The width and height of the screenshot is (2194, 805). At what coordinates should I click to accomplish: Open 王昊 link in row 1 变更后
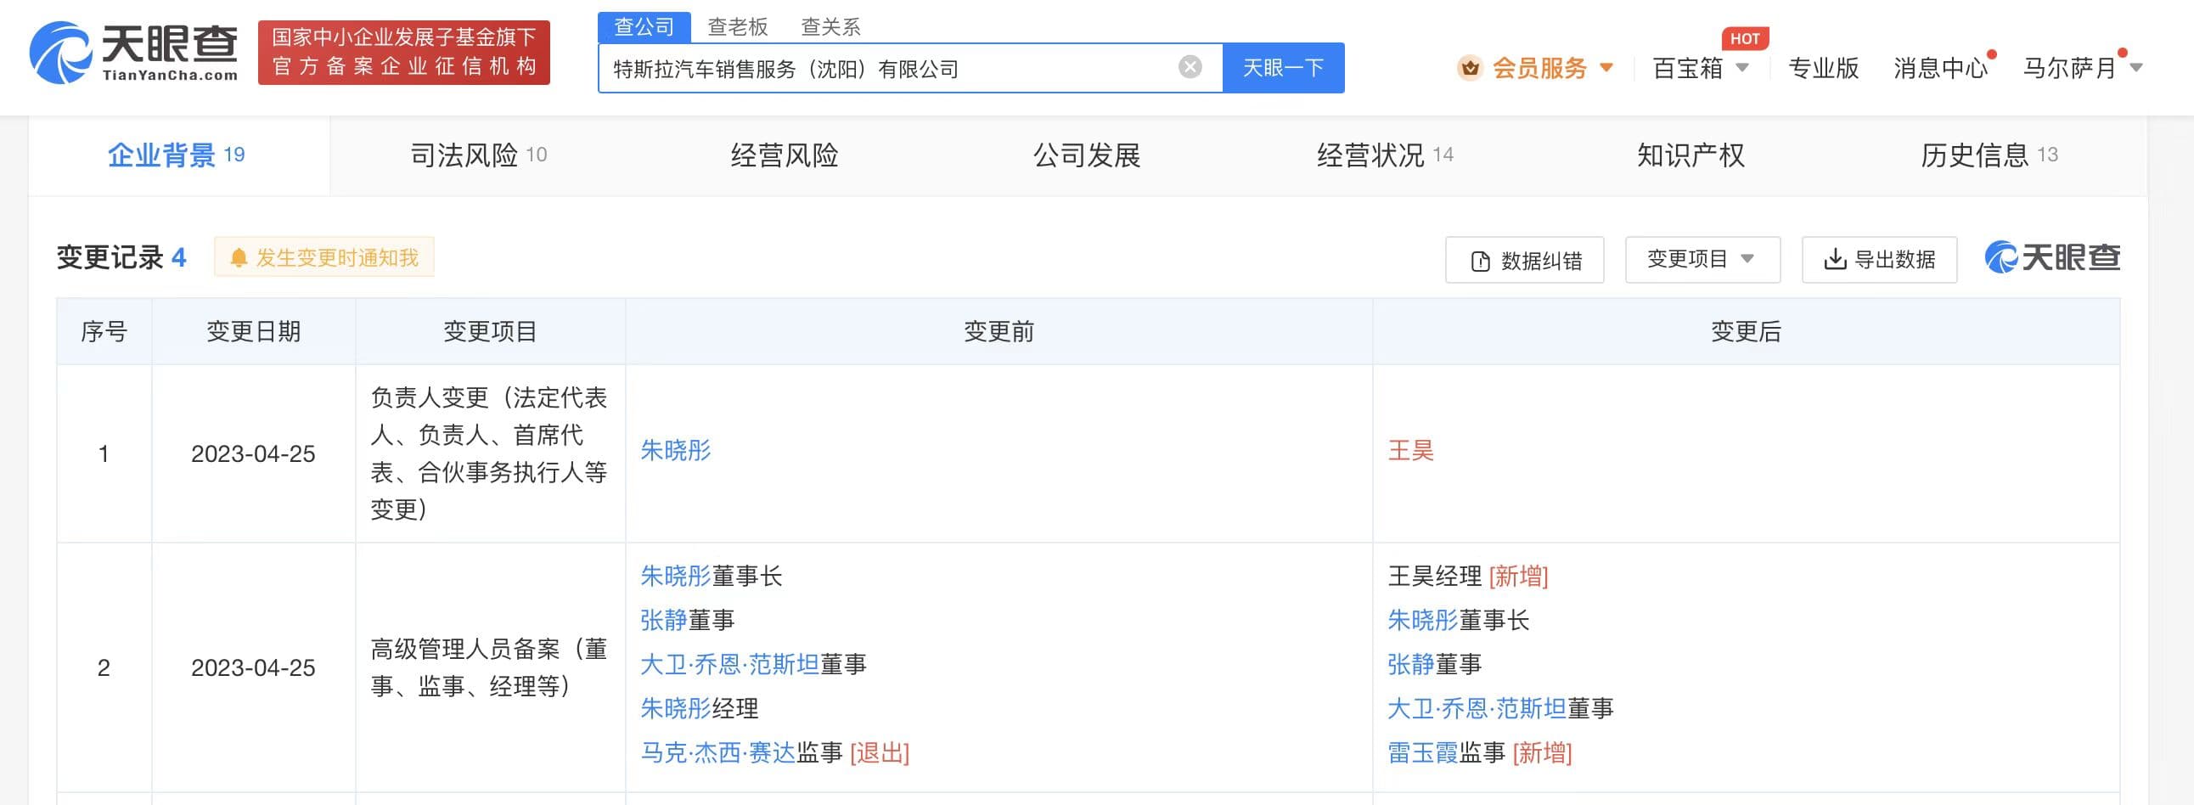1411,450
